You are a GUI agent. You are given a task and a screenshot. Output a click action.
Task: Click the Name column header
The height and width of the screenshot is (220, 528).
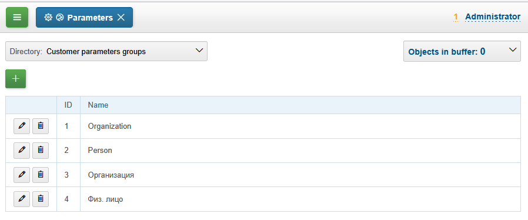pos(98,105)
